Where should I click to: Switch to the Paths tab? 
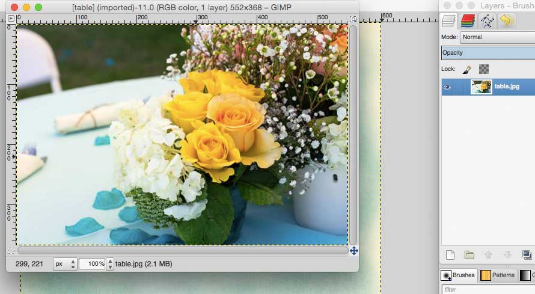488,20
